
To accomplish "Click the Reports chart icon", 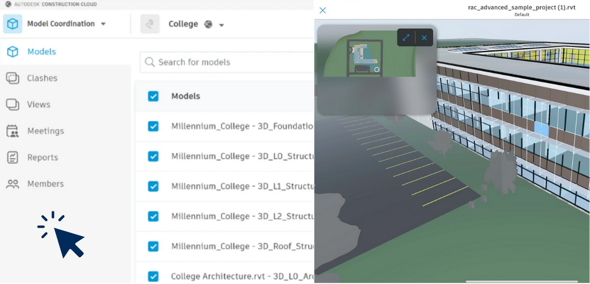I will point(13,157).
